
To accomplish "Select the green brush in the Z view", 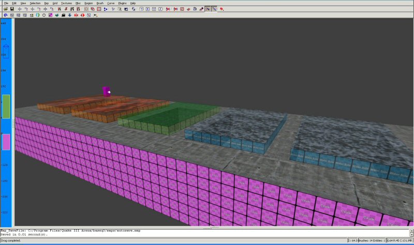I will (6, 106).
